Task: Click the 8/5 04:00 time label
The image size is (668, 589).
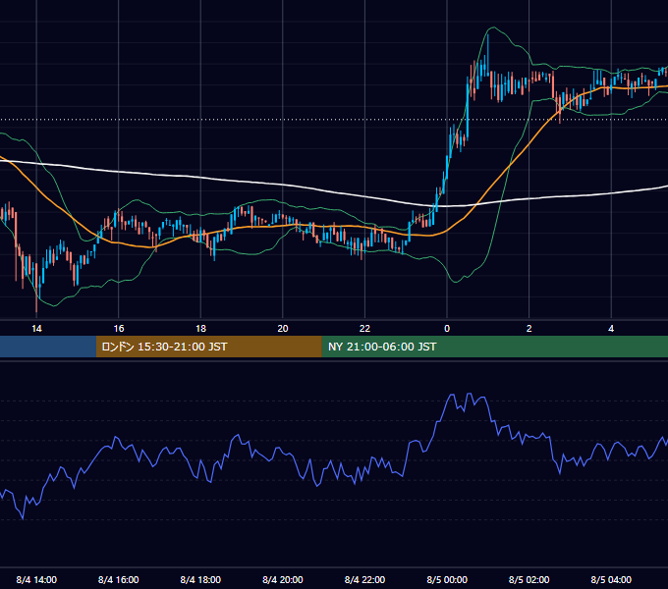Action: click(x=611, y=579)
